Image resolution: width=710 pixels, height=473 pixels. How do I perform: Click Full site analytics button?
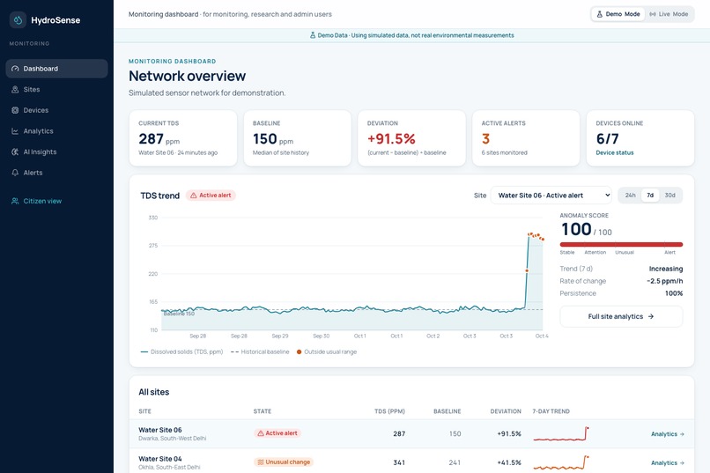621,316
